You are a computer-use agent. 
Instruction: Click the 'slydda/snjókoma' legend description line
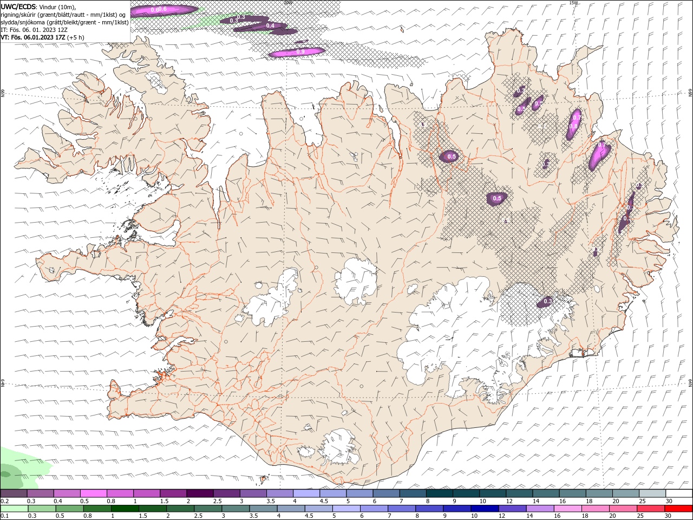click(x=64, y=22)
